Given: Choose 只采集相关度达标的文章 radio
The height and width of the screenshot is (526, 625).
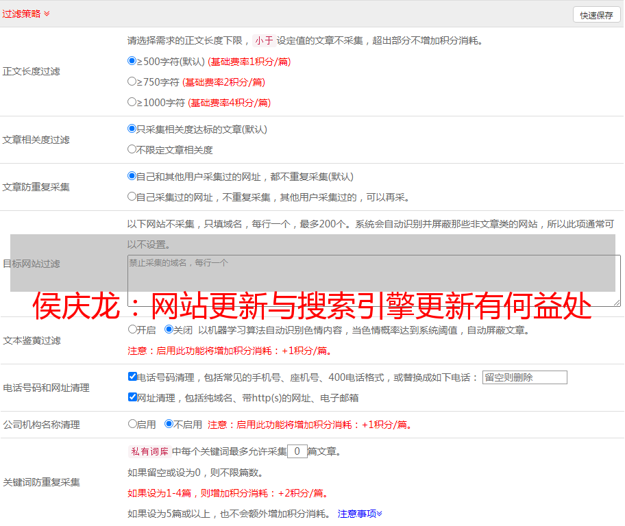Looking at the screenshot, I should click(132, 129).
